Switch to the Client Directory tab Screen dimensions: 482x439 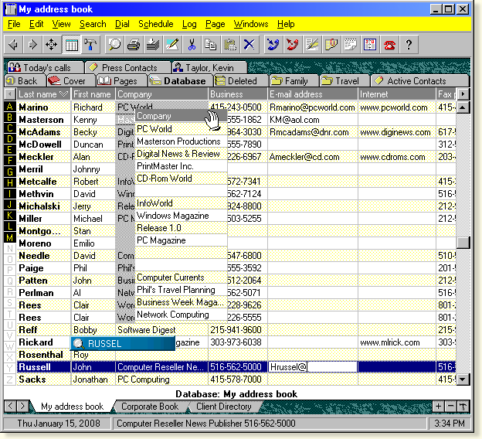(224, 407)
